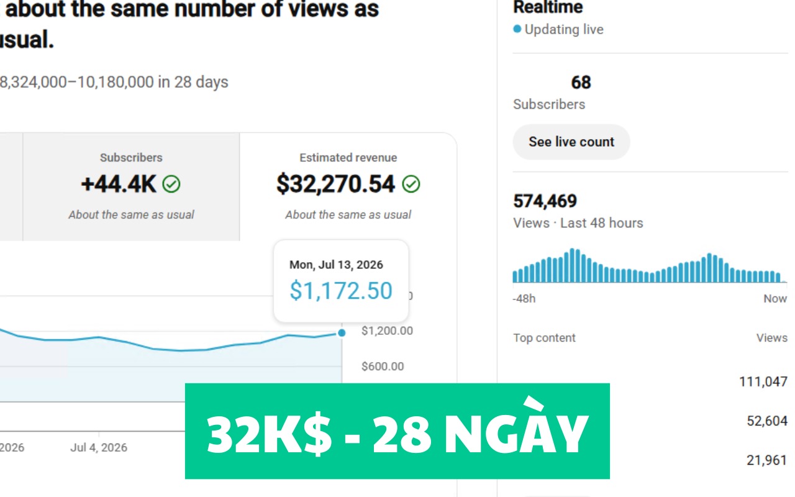Click the green checkmark beside $32,270.54 revenue
This screenshot has height=497, width=795.
point(411,184)
